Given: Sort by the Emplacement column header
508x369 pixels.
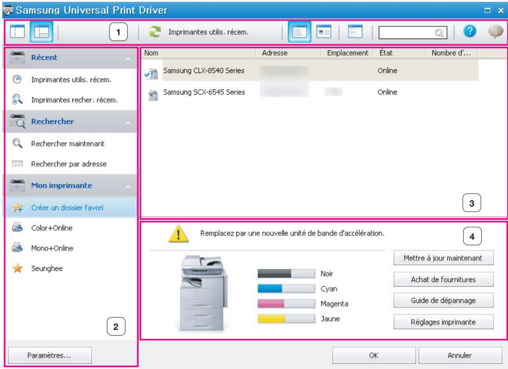Looking at the screenshot, I should (347, 53).
